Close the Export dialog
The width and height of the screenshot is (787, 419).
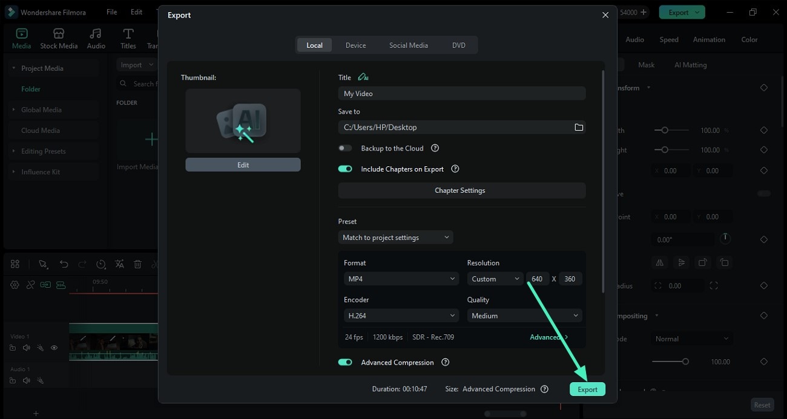(605, 15)
